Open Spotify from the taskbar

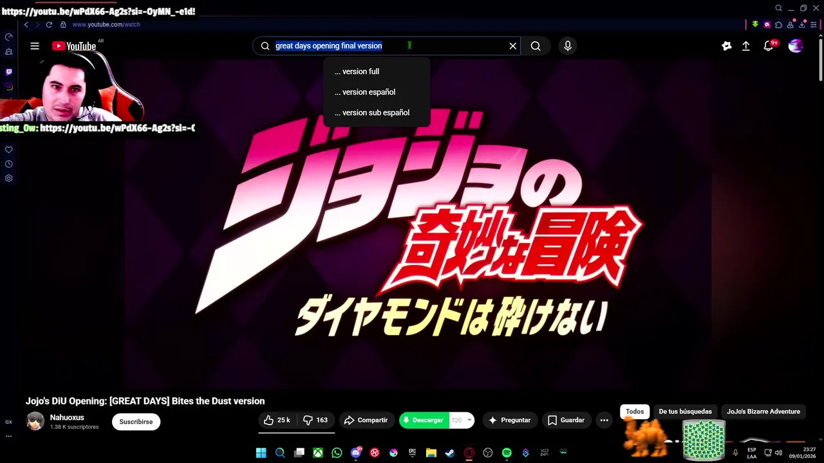(x=507, y=453)
